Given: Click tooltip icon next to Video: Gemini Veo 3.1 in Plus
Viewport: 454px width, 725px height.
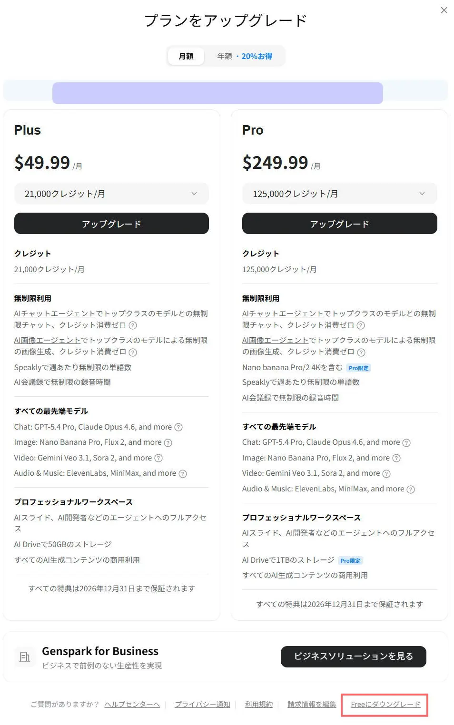Looking at the screenshot, I should pyautogui.click(x=158, y=458).
